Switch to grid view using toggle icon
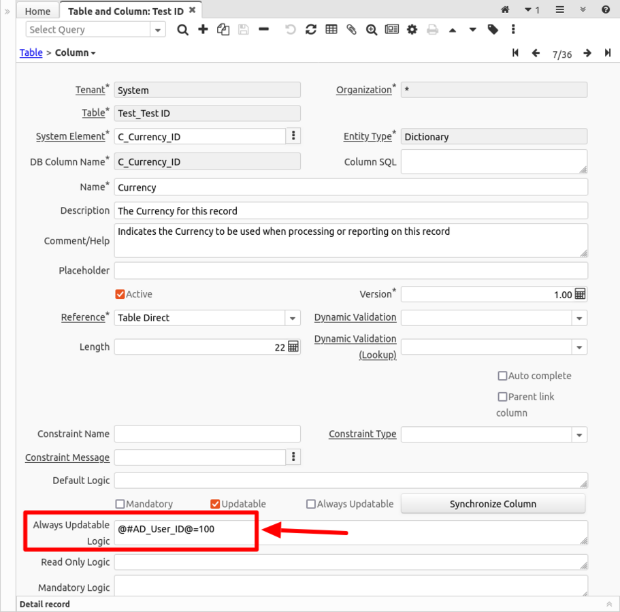620x612 pixels. [x=331, y=30]
